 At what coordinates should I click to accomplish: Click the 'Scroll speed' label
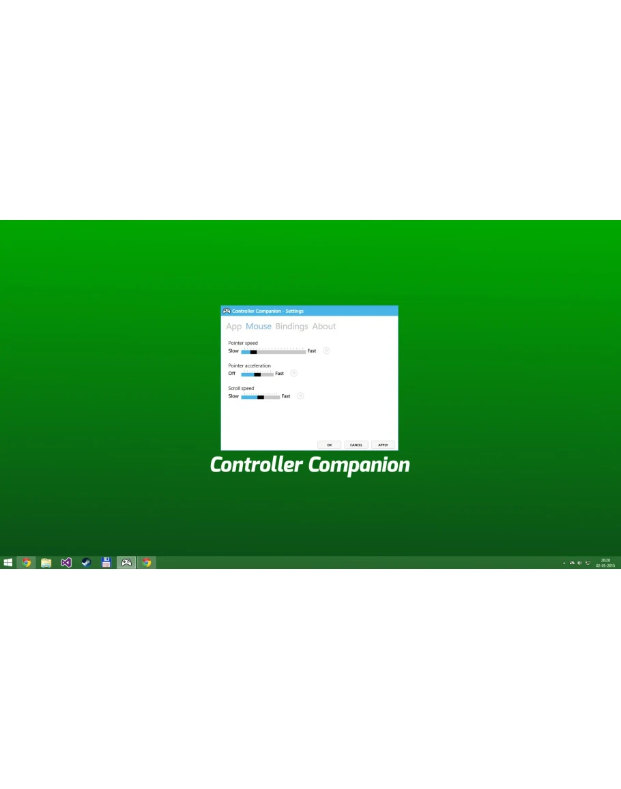coord(241,389)
